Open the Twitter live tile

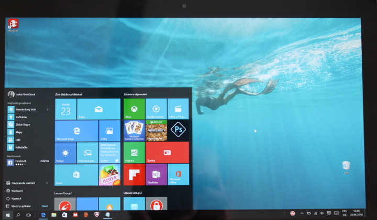coord(109,153)
